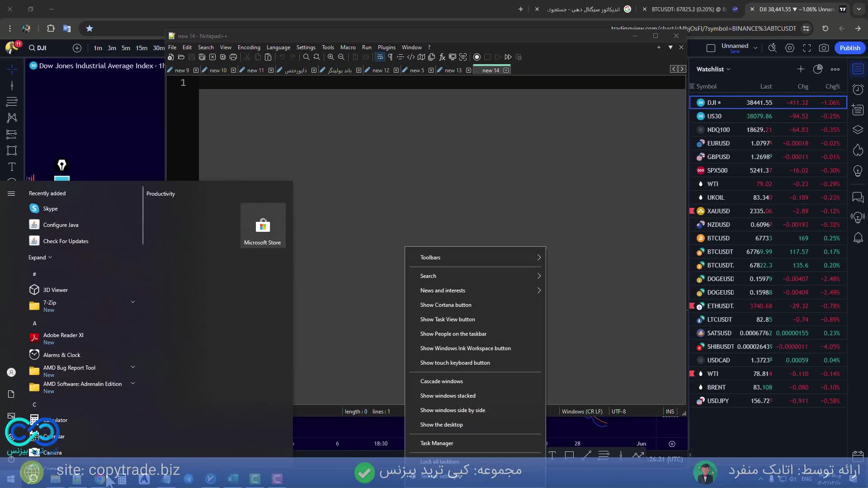Screen dimensions: 868x488
Task: Click the Find magnifier toolbar icon
Action: (x=306, y=57)
